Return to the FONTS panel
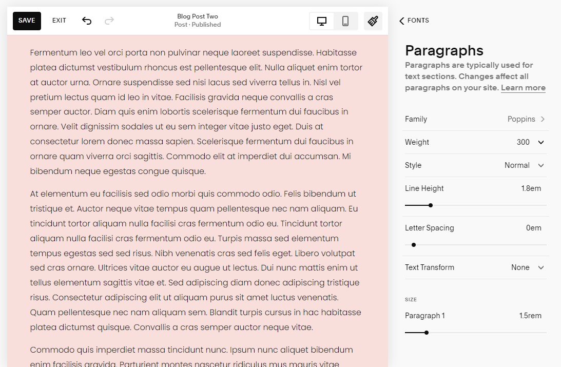The height and width of the screenshot is (367, 561). (414, 21)
